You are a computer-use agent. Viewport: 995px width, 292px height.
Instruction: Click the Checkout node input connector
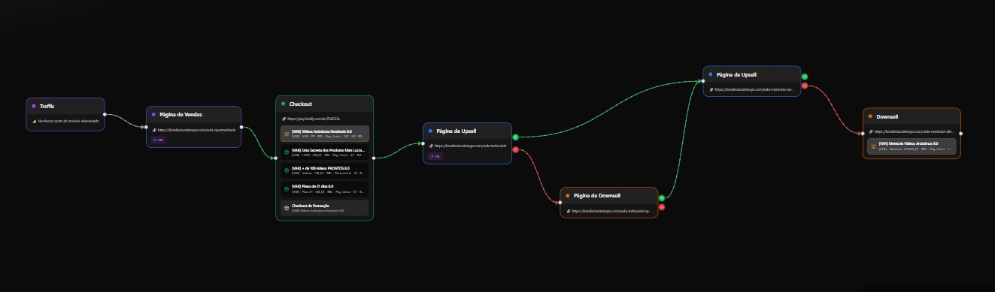[x=275, y=158]
